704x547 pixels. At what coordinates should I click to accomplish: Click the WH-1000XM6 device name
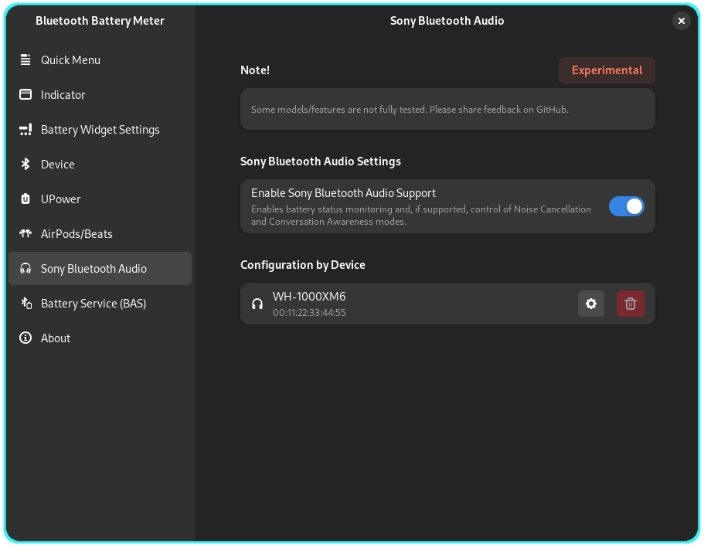tap(309, 297)
